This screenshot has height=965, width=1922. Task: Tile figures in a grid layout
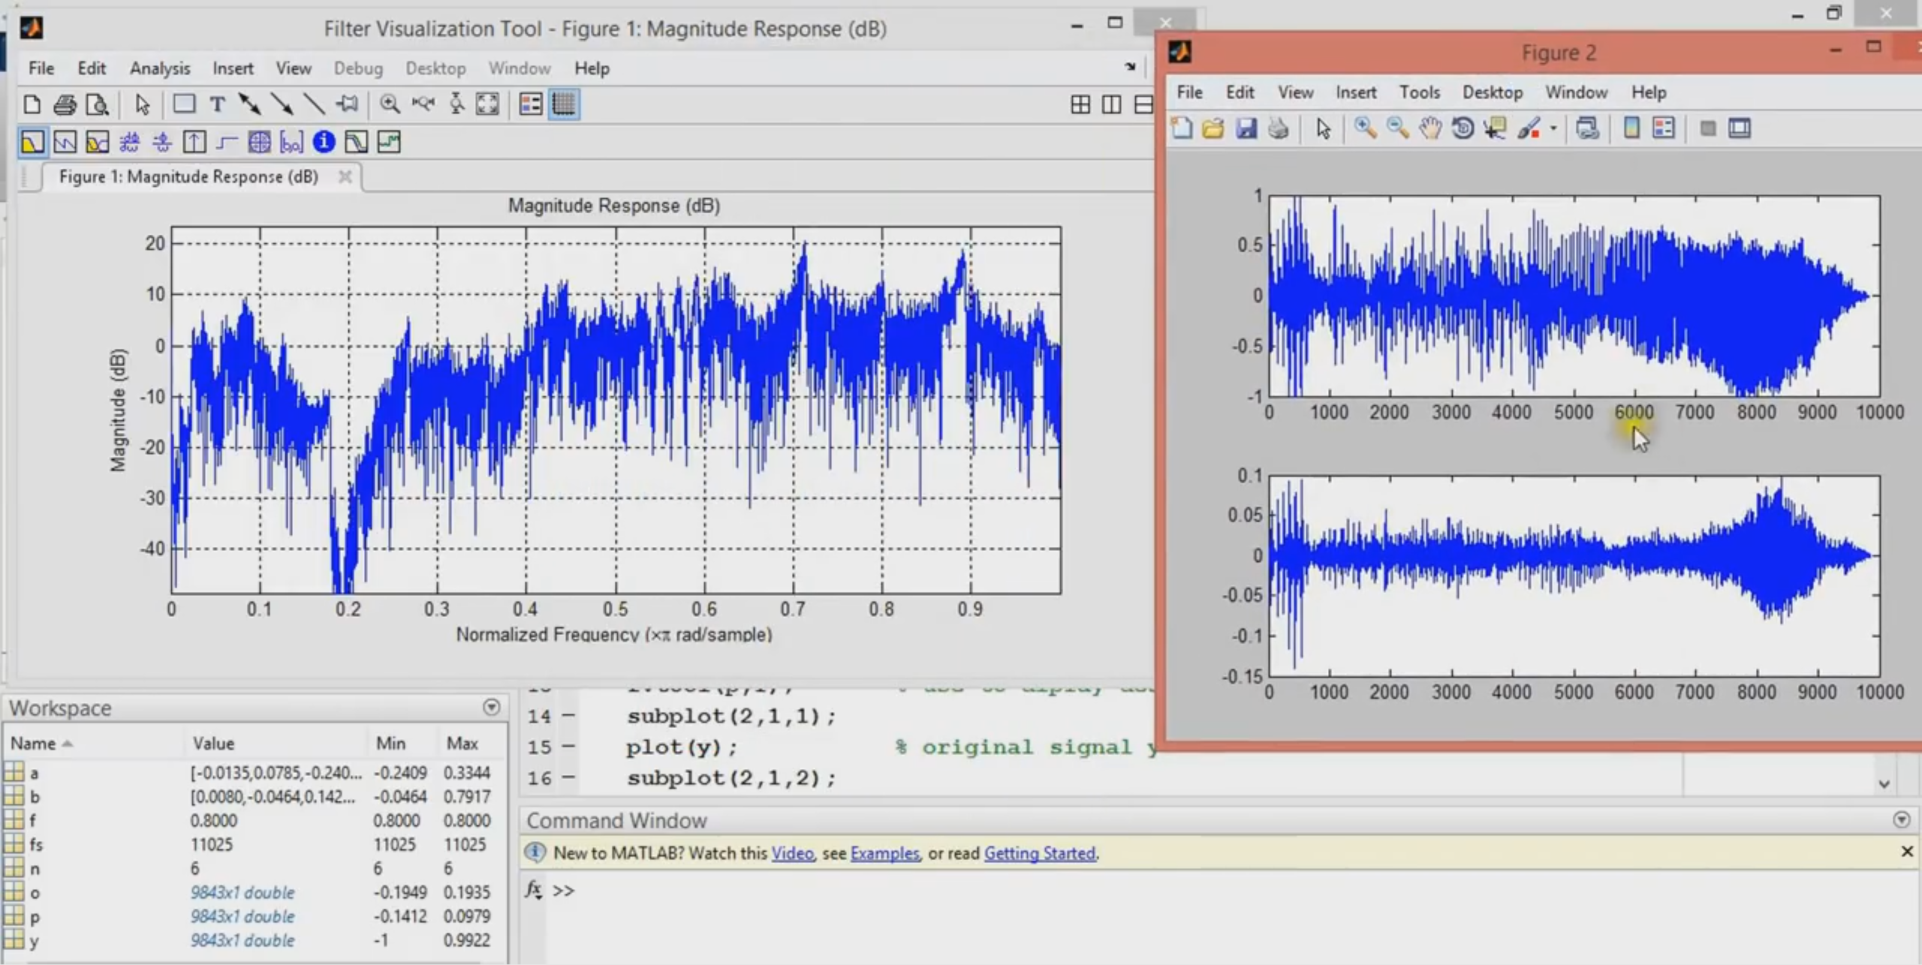click(x=1080, y=104)
